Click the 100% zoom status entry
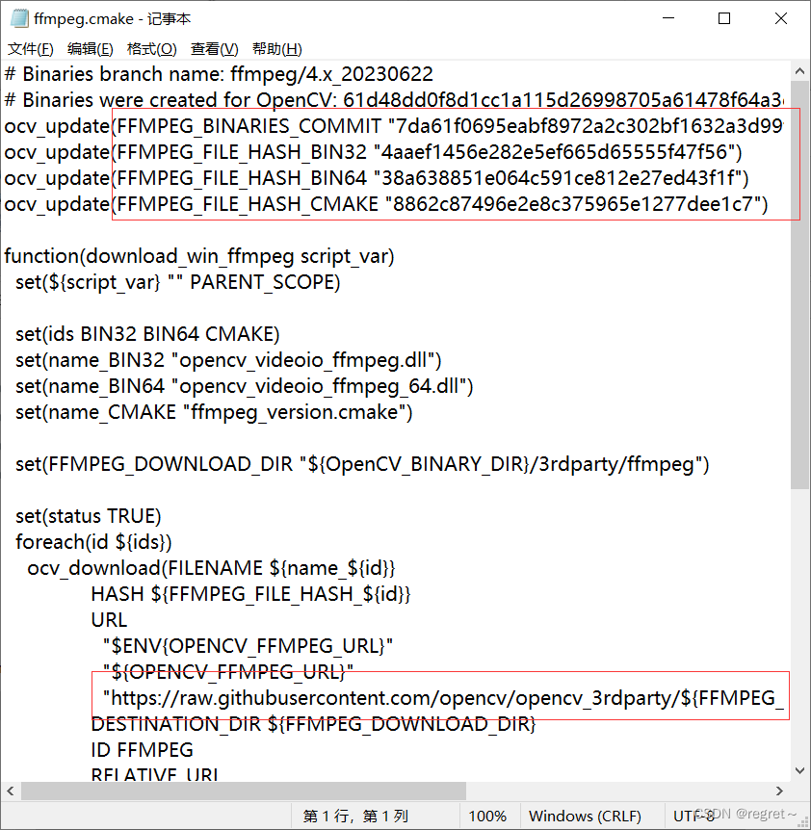The height and width of the screenshot is (830, 811). pyautogui.click(x=487, y=816)
